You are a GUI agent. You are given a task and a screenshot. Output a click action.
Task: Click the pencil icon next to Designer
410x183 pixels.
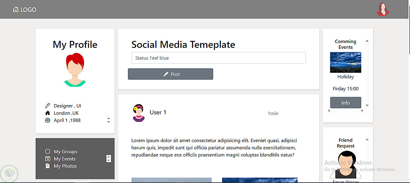(x=48, y=106)
